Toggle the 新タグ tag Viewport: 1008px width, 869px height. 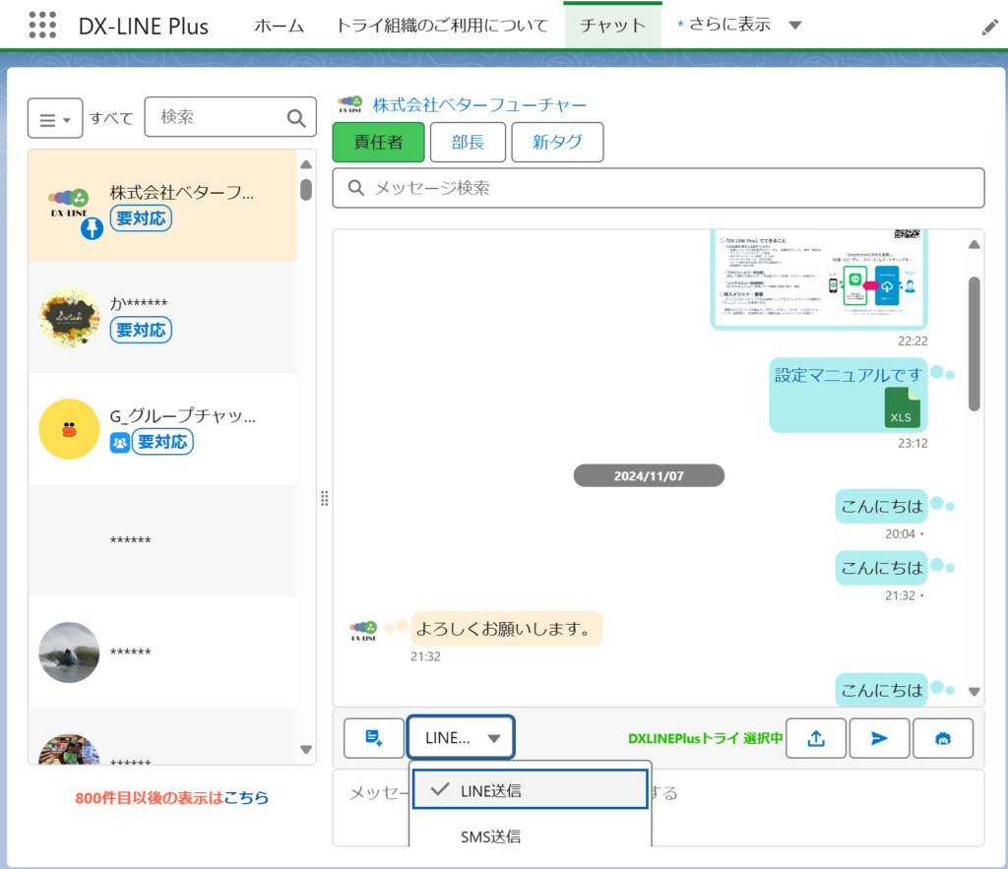click(557, 142)
